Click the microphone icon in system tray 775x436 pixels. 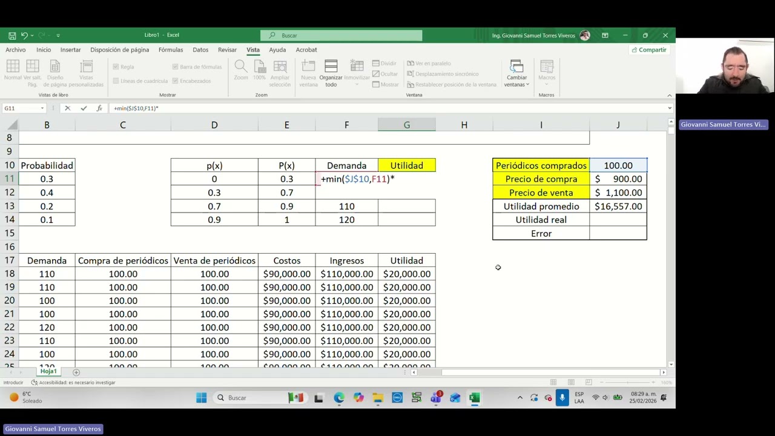(562, 398)
